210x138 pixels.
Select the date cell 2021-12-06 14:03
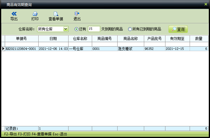click(x=53, y=49)
